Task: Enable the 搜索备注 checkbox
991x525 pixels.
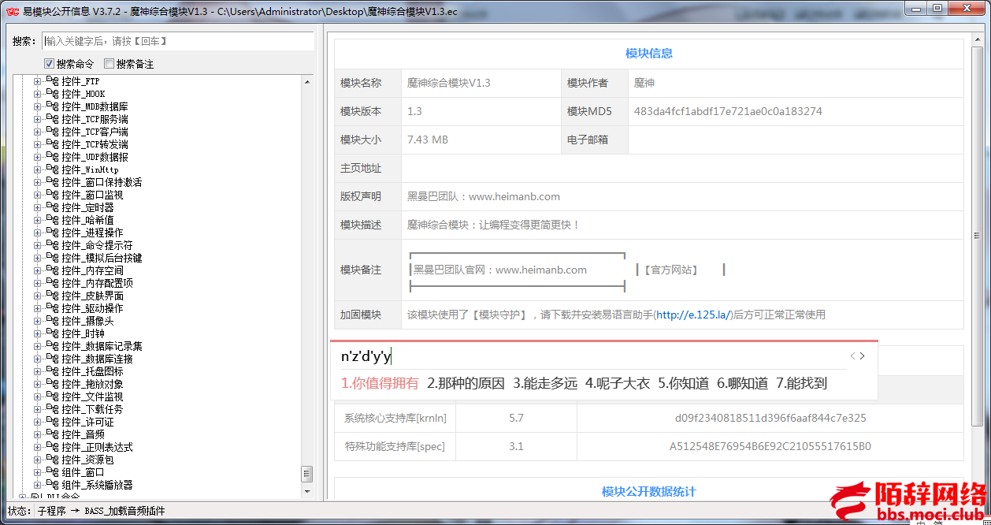Action: point(109,64)
